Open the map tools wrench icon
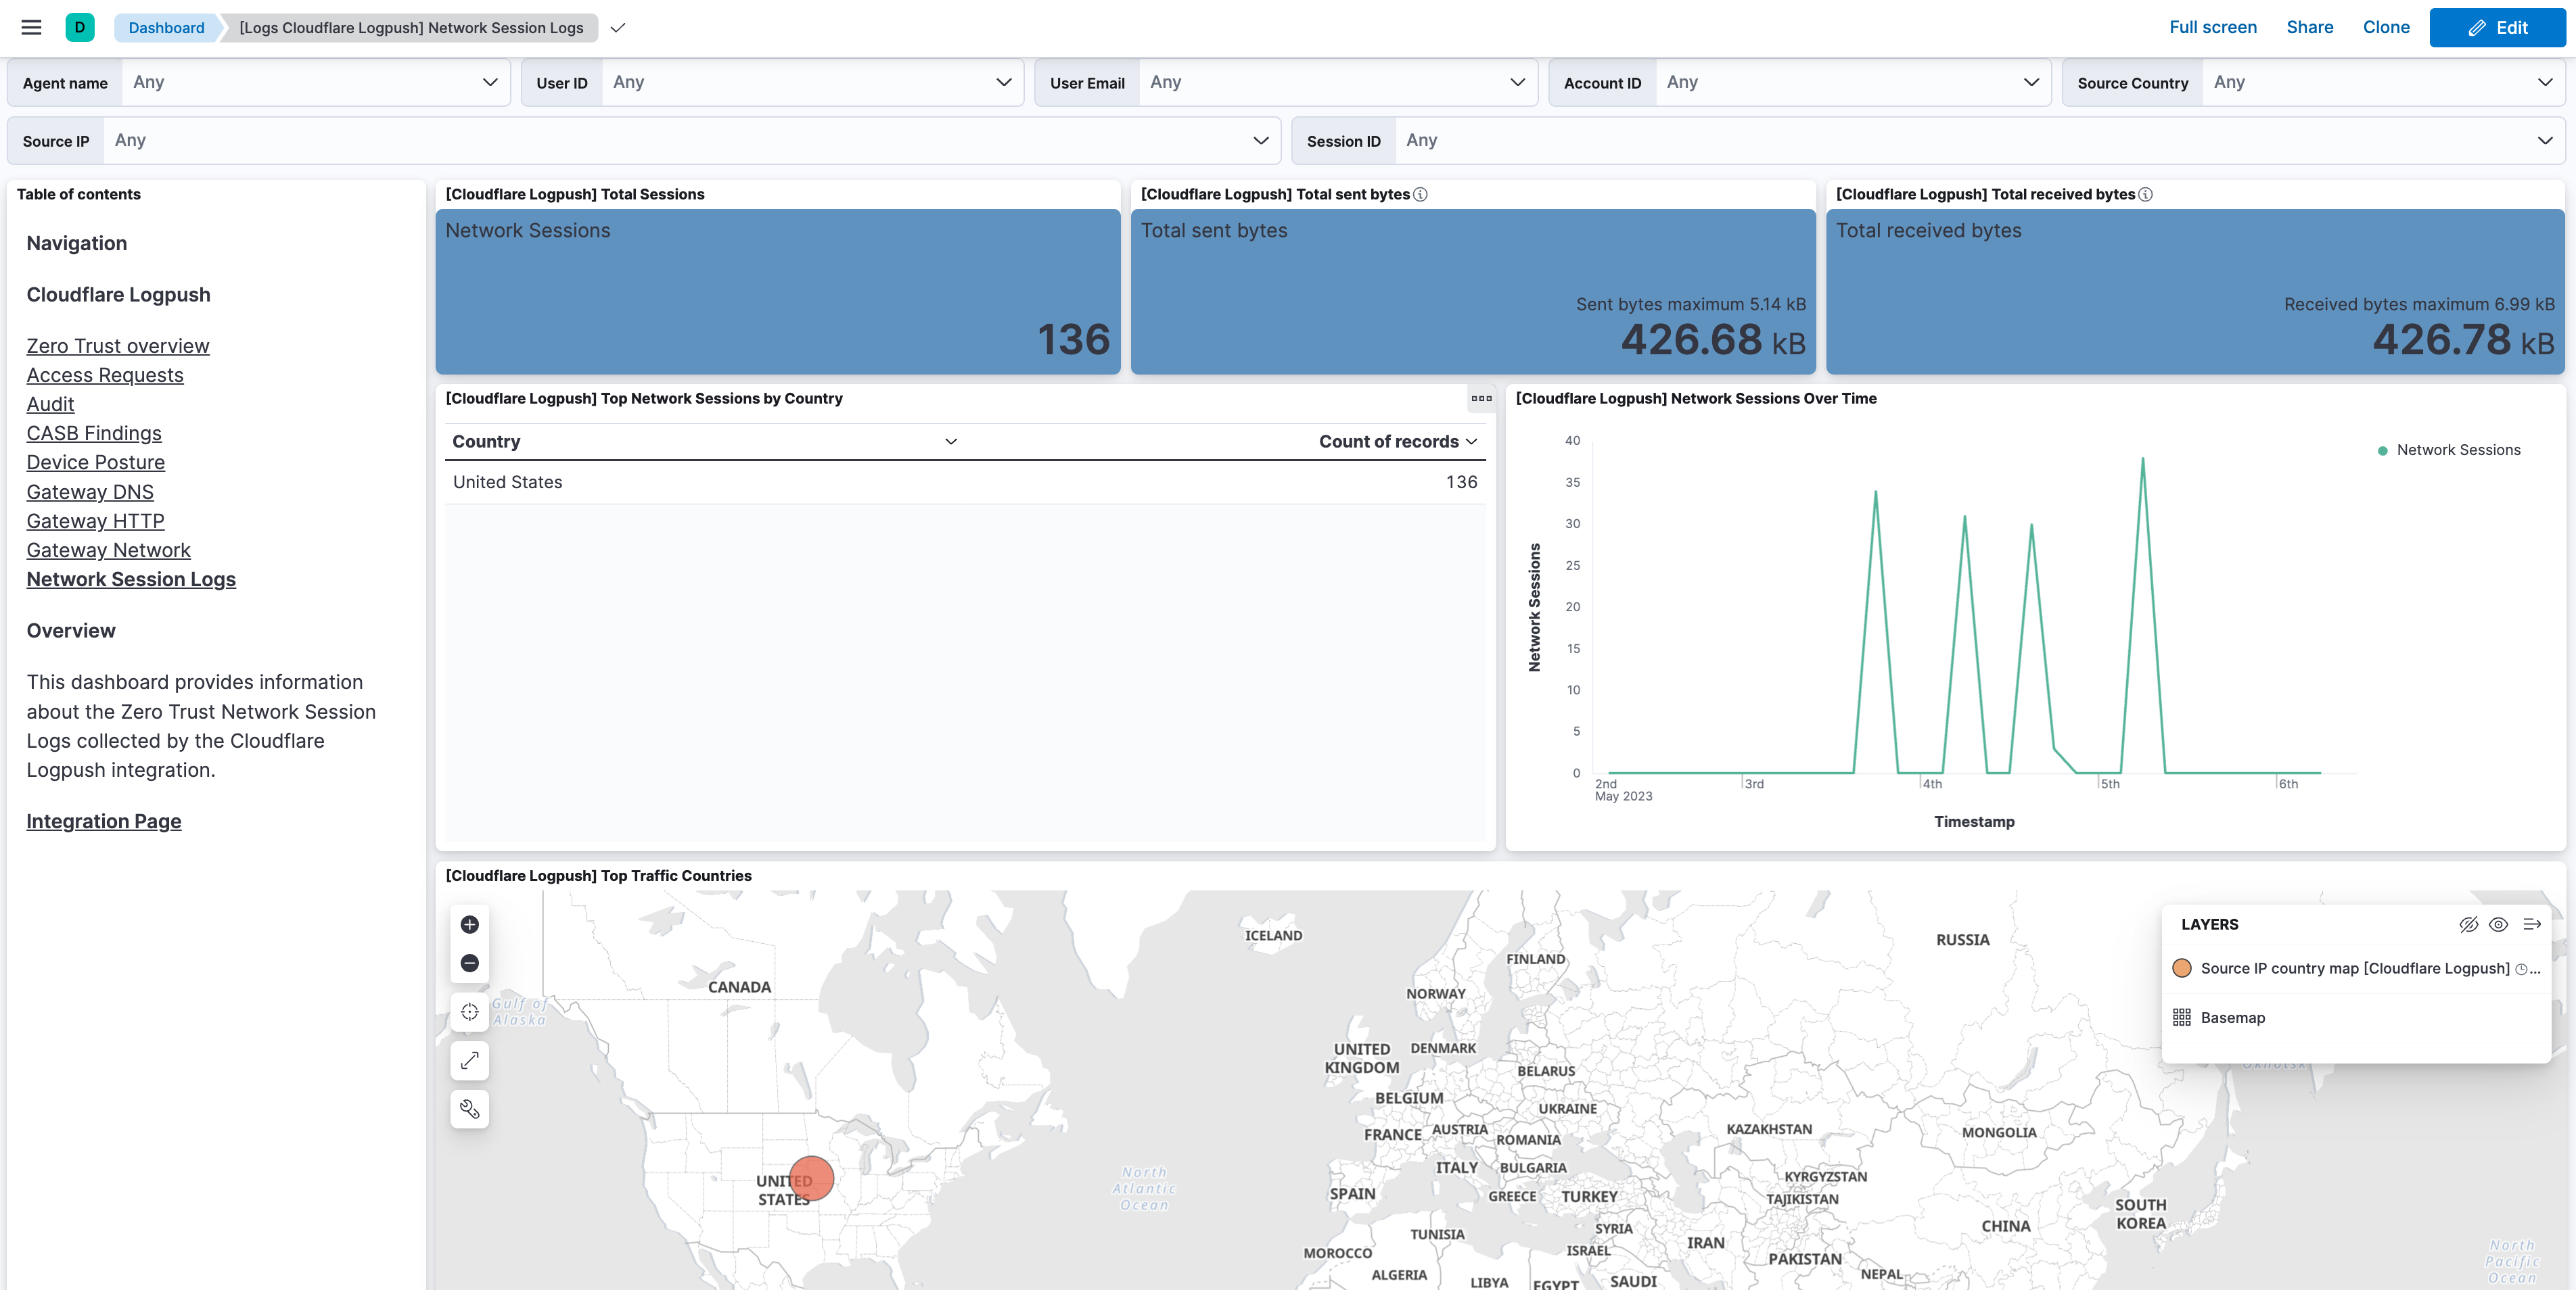 469,1109
